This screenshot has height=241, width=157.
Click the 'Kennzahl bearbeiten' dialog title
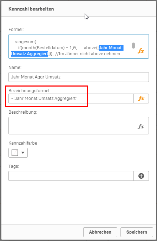(x=31, y=9)
